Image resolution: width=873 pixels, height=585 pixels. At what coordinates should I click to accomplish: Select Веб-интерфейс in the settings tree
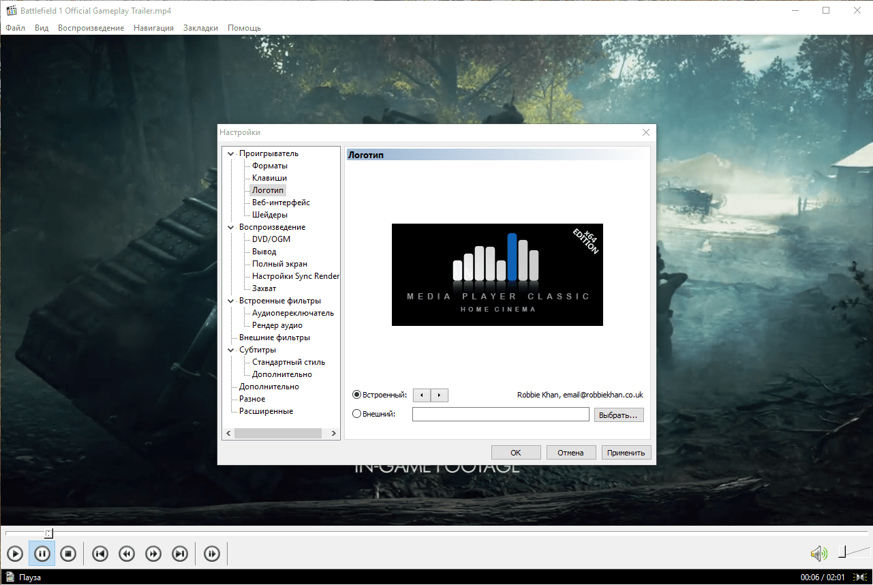[281, 202]
